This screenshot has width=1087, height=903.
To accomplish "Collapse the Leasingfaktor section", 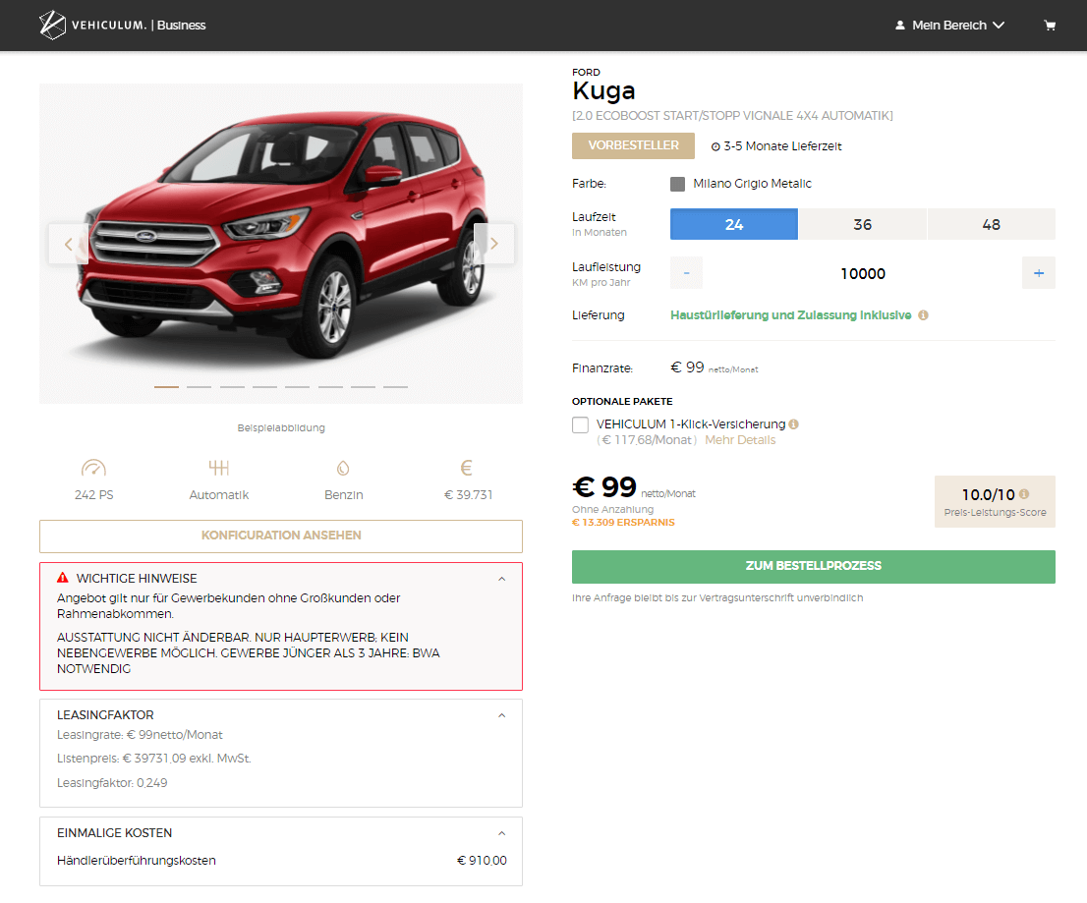I will [x=502, y=715].
